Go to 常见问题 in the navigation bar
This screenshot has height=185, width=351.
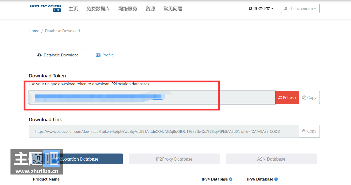[173, 9]
